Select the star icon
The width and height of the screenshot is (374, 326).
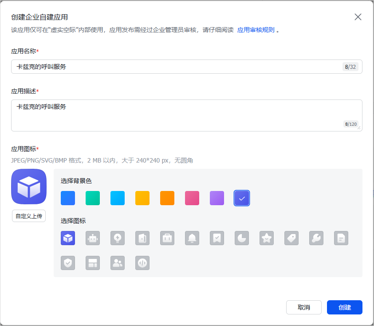tap(267, 238)
